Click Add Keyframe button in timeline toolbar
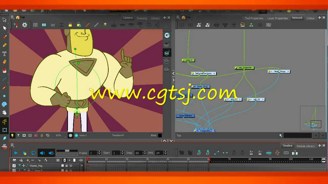This screenshot has width=328, height=184. 199,153
